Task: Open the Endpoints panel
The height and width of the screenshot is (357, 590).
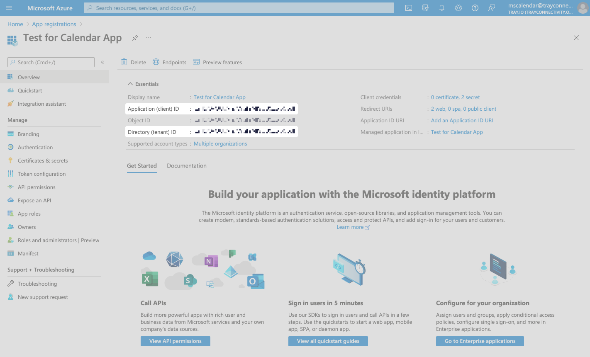Action: pyautogui.click(x=169, y=62)
